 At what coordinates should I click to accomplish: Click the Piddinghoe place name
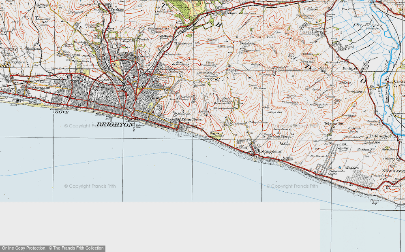tap(381, 136)
